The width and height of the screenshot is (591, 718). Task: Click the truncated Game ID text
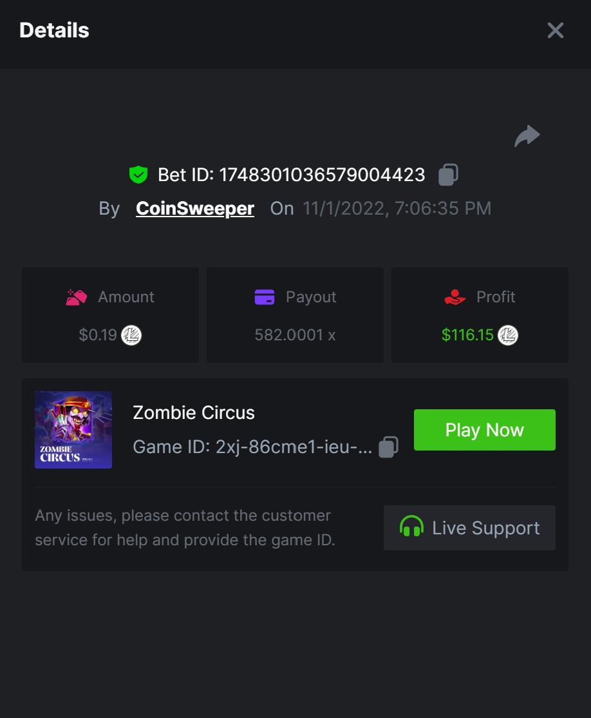252,447
